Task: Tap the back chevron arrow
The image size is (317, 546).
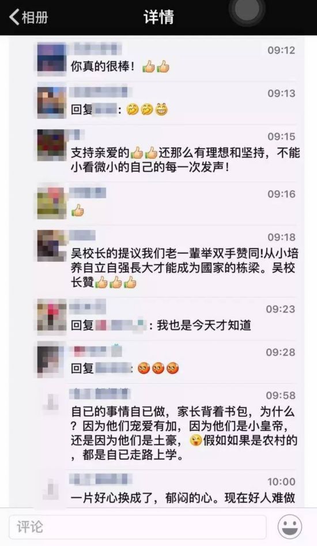Action: pos(14,17)
